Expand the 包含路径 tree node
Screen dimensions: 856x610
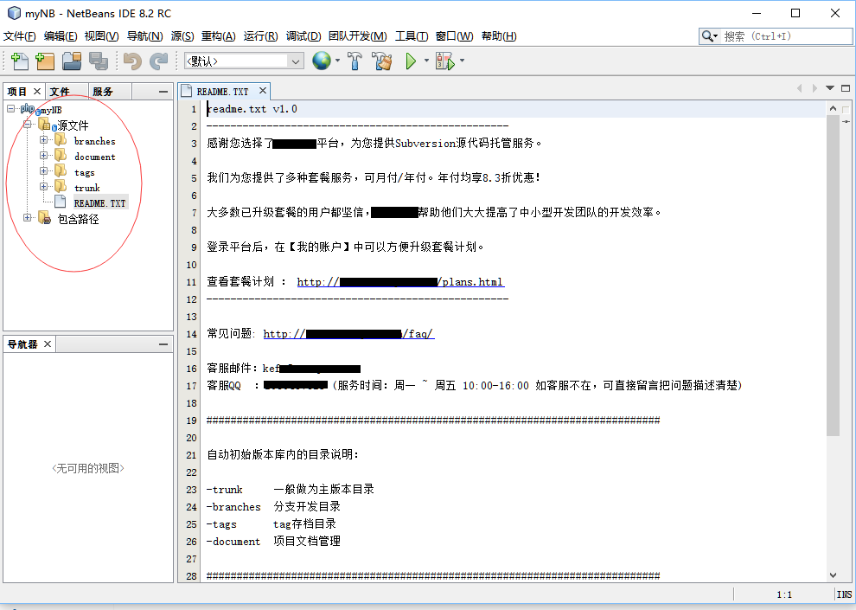(x=27, y=217)
